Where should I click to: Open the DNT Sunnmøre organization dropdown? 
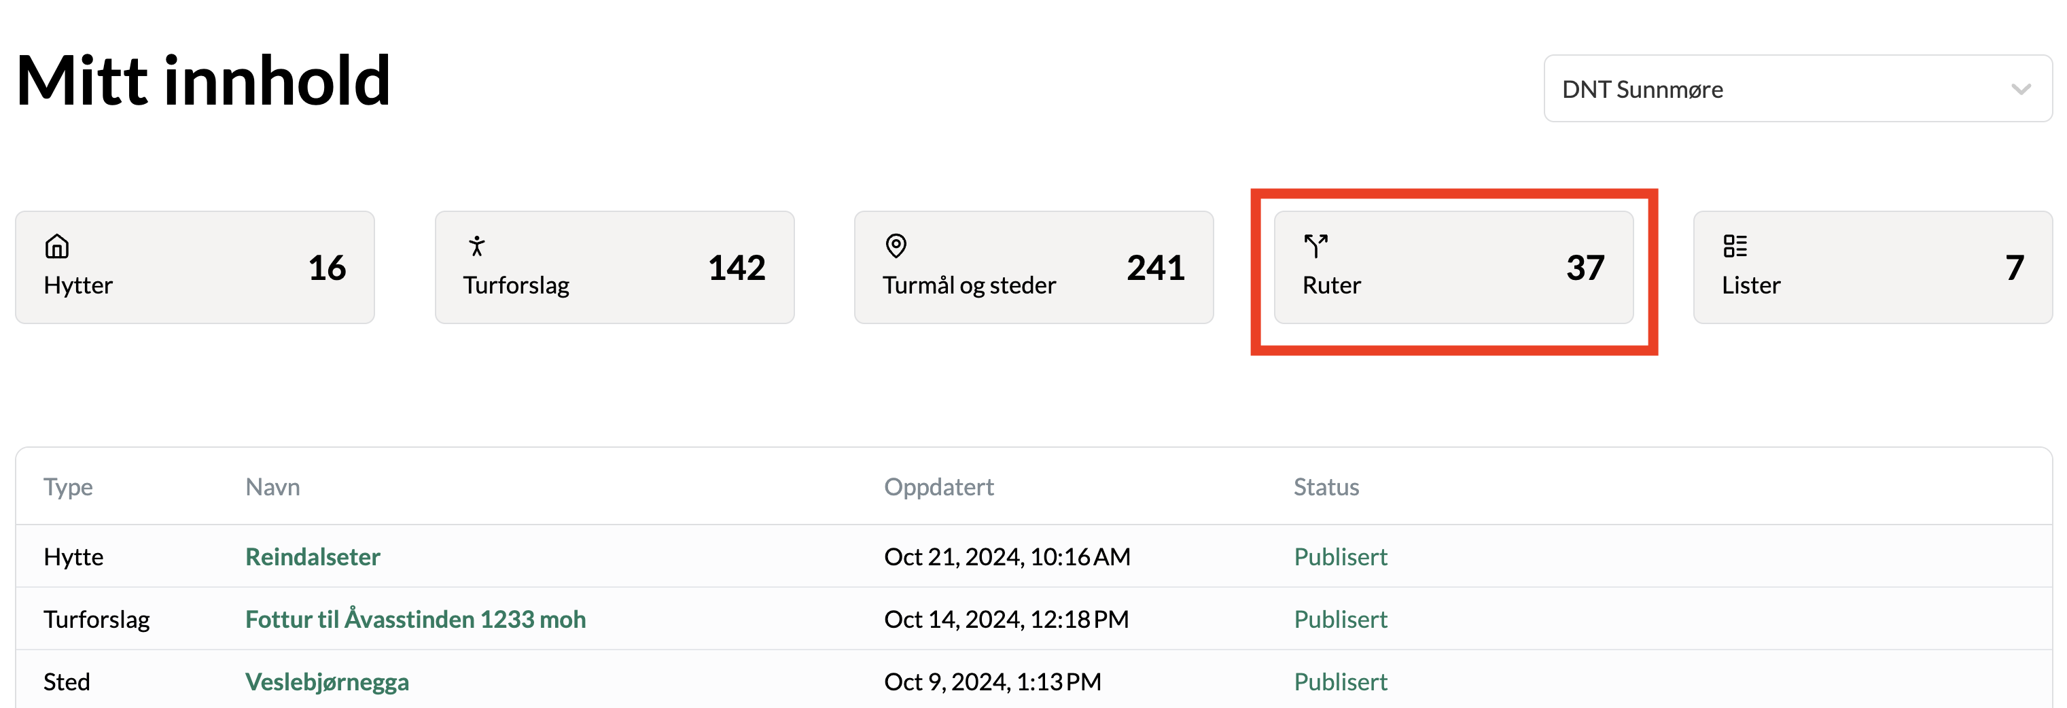[1796, 89]
